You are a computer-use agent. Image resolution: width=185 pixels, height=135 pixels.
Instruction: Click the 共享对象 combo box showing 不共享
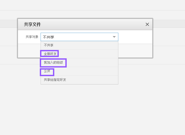coord(76,37)
